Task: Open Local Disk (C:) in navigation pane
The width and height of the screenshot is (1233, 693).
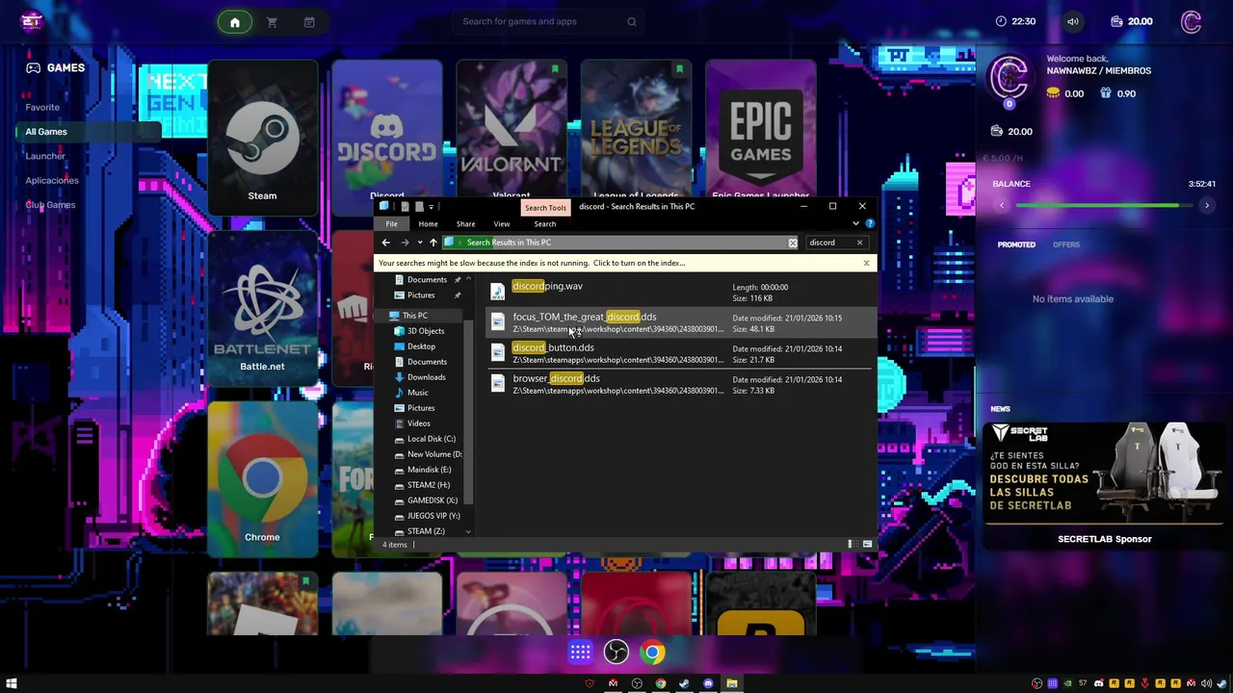Action: click(x=431, y=439)
